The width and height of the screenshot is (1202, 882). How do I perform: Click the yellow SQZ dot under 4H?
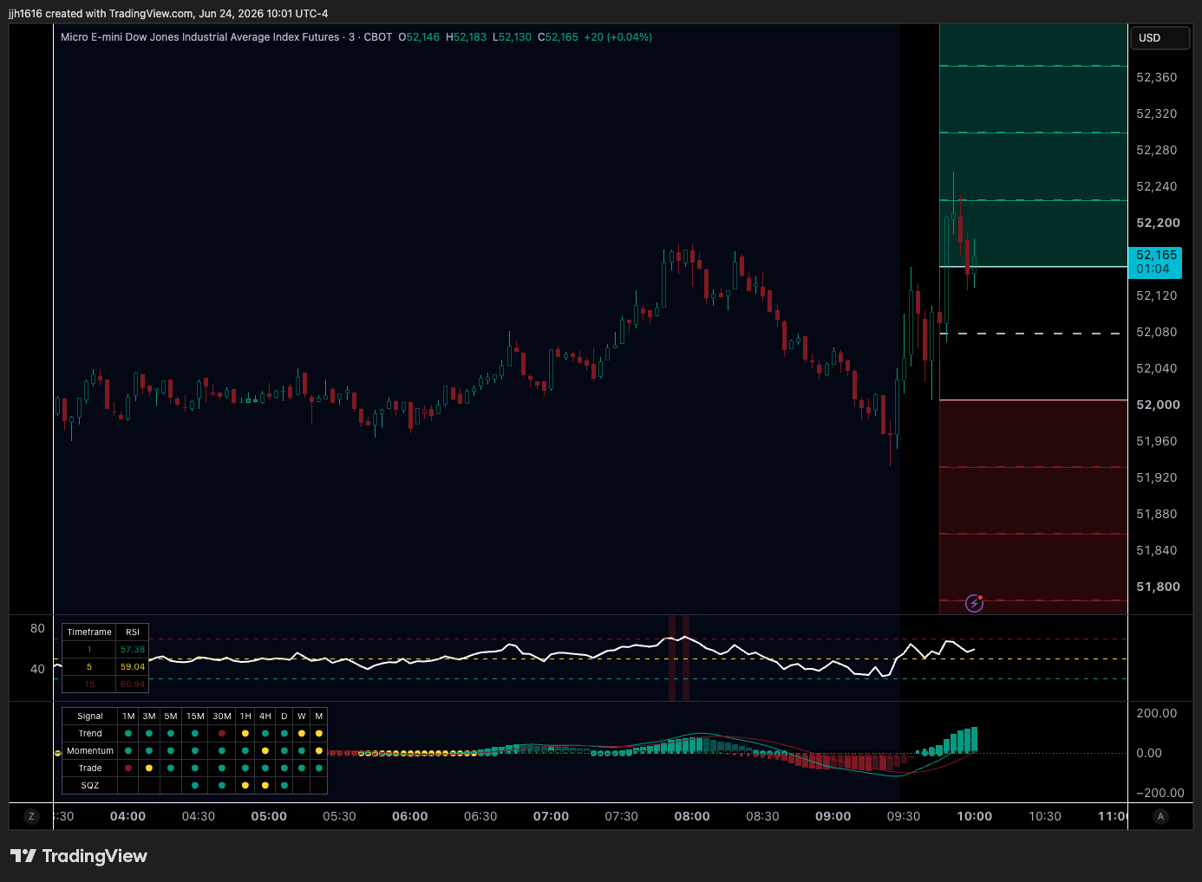(x=265, y=786)
